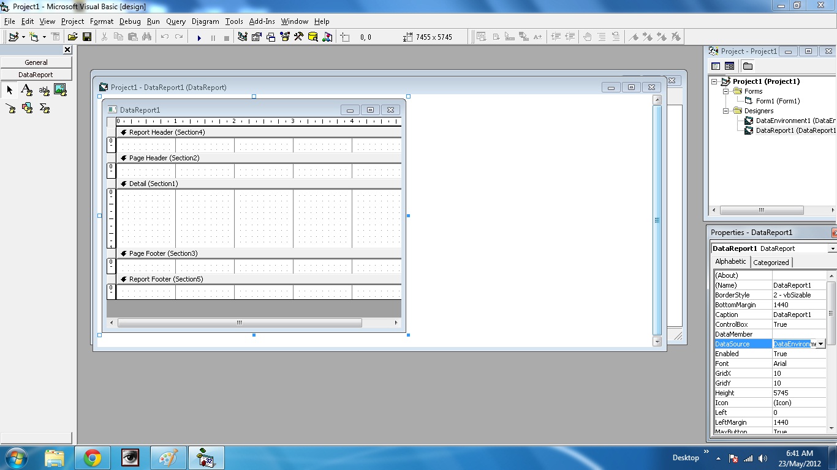Select the RptLabel tool in the toolbox
The image size is (837, 470).
tap(26, 90)
